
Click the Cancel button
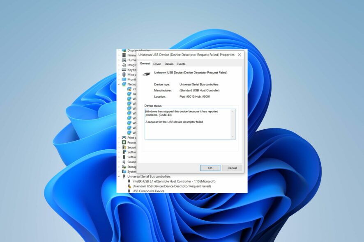click(232, 168)
